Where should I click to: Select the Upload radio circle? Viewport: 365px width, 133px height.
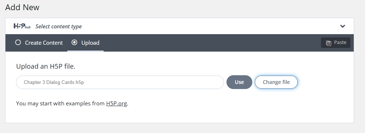74,42
